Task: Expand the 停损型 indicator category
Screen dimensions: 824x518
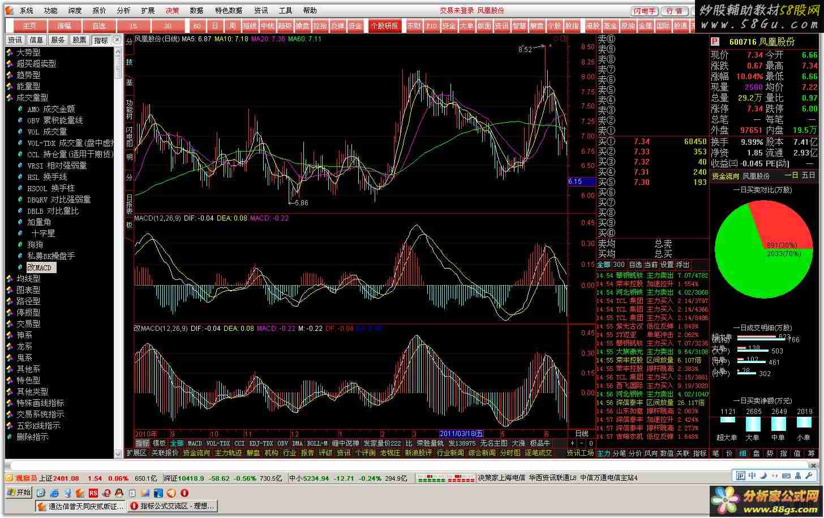Action: point(28,313)
